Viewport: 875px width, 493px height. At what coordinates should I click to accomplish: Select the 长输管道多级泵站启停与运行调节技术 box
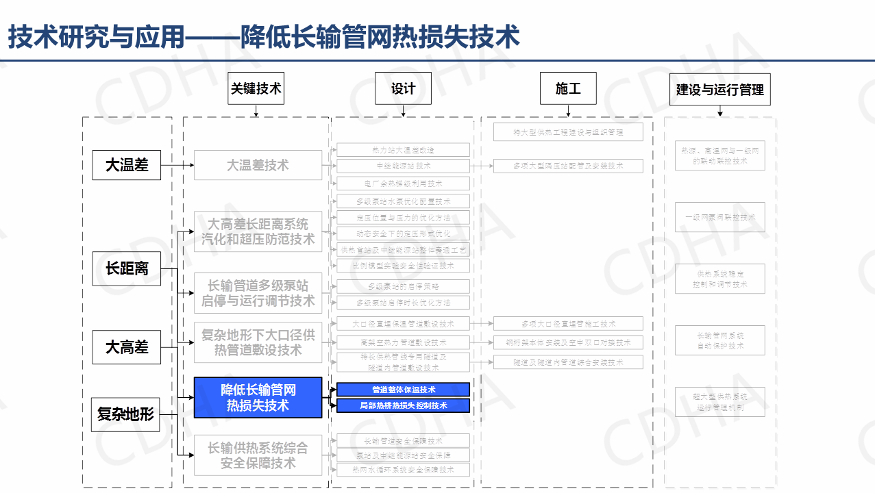(258, 293)
